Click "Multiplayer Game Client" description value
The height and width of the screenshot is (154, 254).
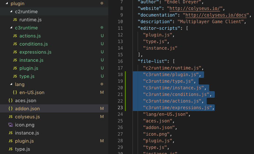[211, 22]
